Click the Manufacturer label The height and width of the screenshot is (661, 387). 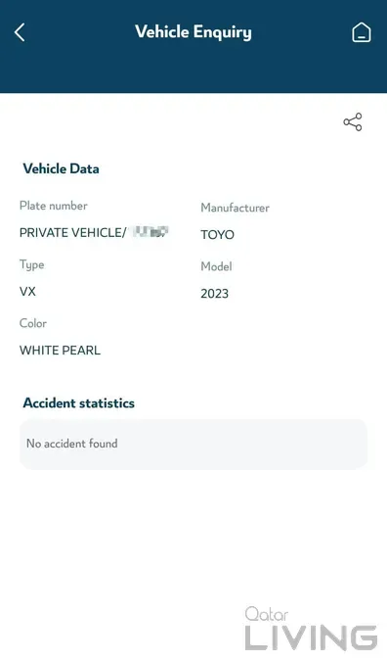pos(235,208)
